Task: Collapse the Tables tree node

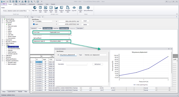Action: (2, 45)
